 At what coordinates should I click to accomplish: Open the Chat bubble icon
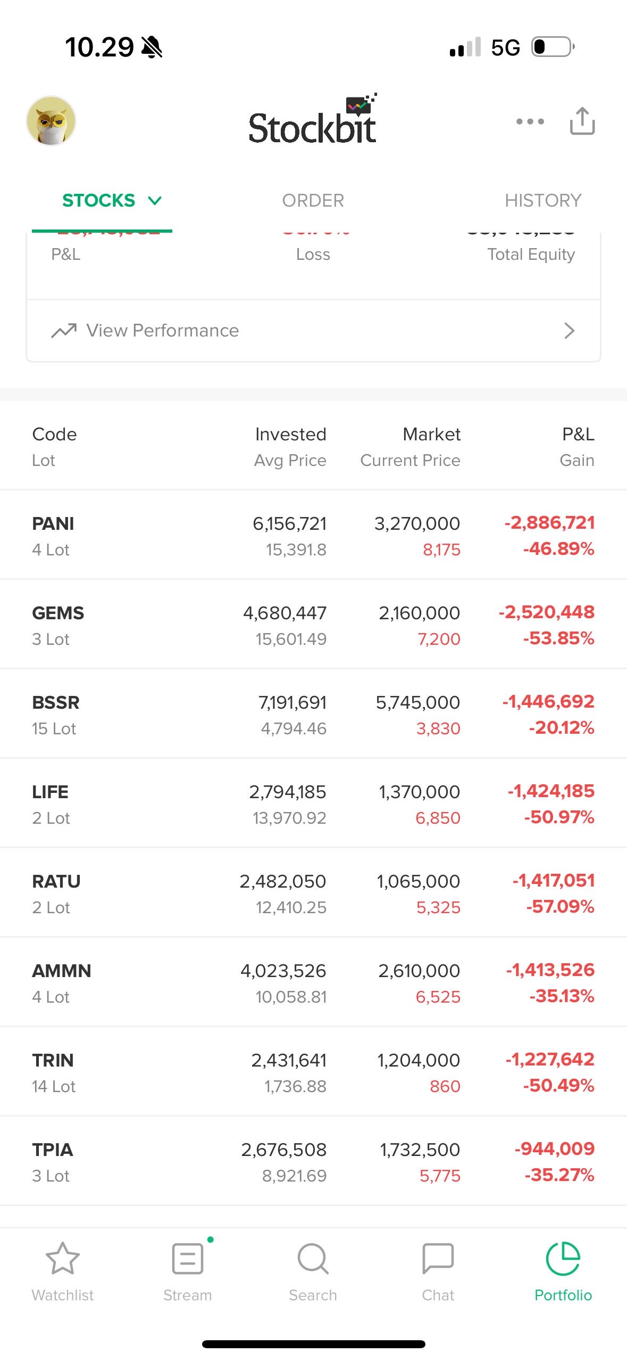point(438,1259)
